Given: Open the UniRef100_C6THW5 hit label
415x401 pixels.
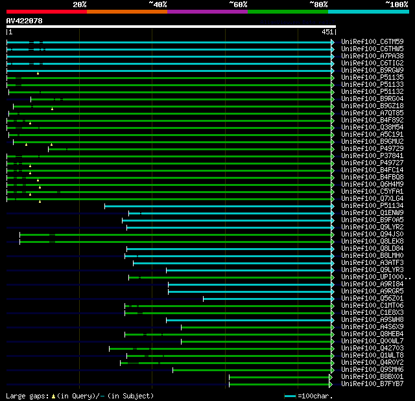Looking at the screenshot, I should 372,49.
